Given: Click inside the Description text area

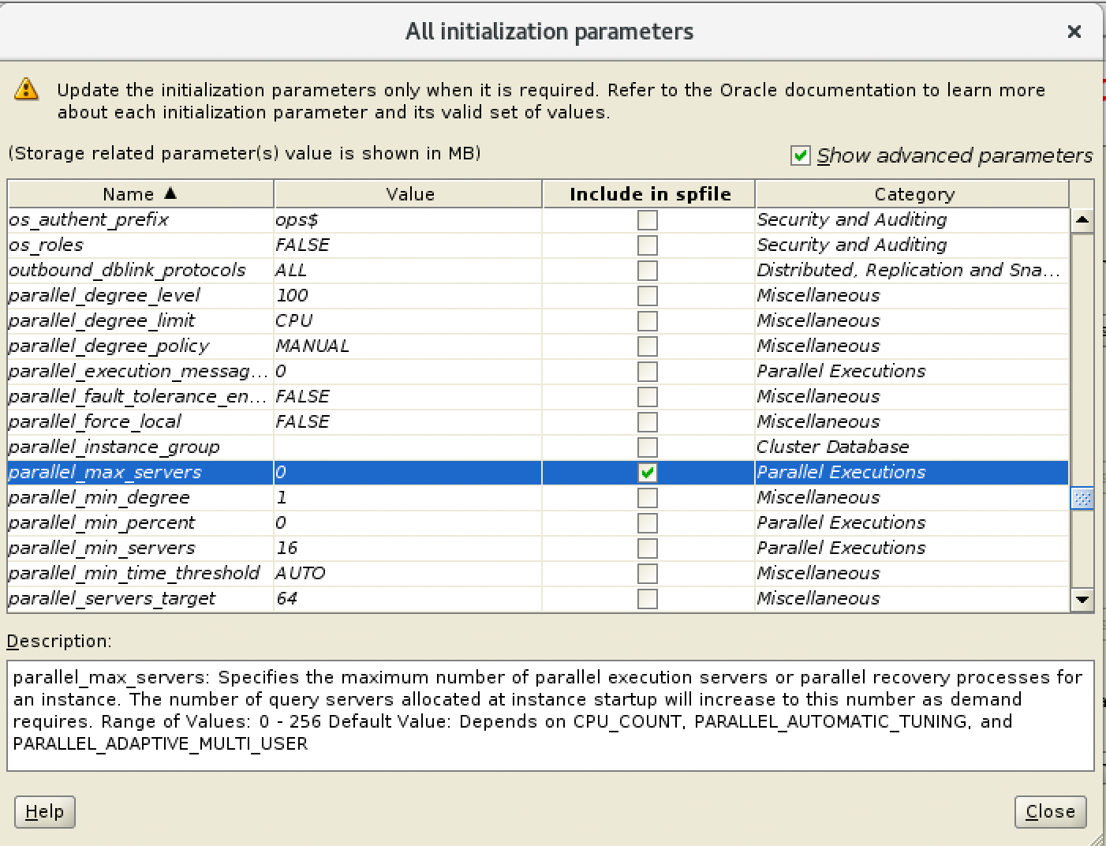Looking at the screenshot, I should click(550, 715).
